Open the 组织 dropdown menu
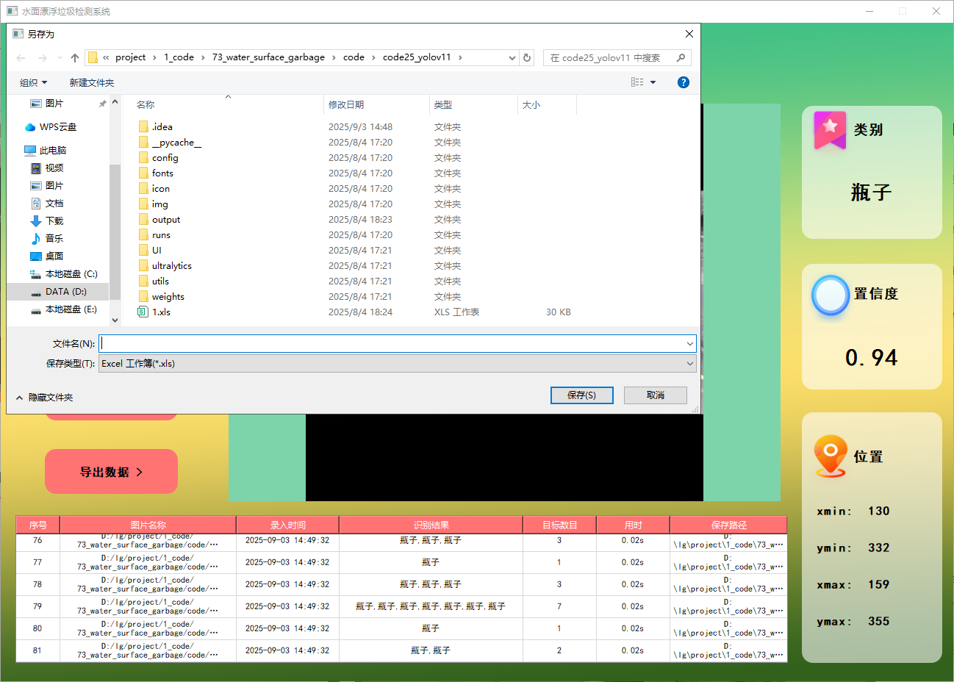 click(x=33, y=82)
